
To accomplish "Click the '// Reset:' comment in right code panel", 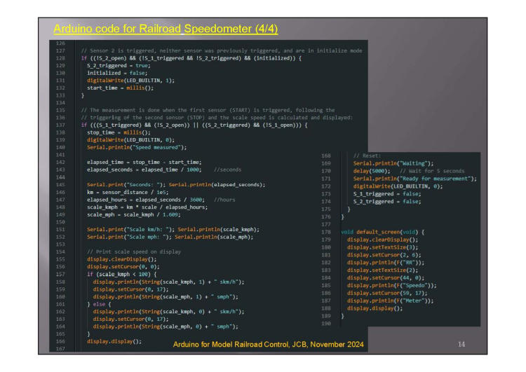I will click(x=366, y=156).
